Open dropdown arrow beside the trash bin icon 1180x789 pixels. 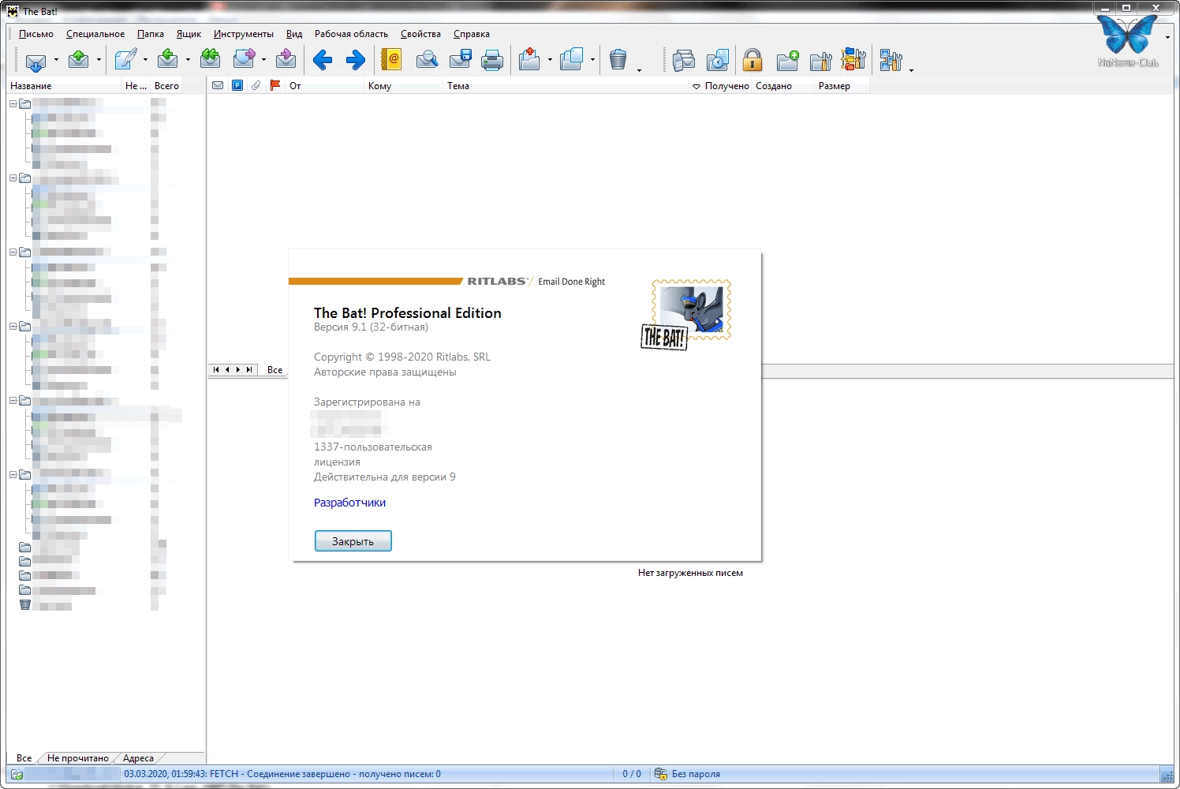[639, 69]
